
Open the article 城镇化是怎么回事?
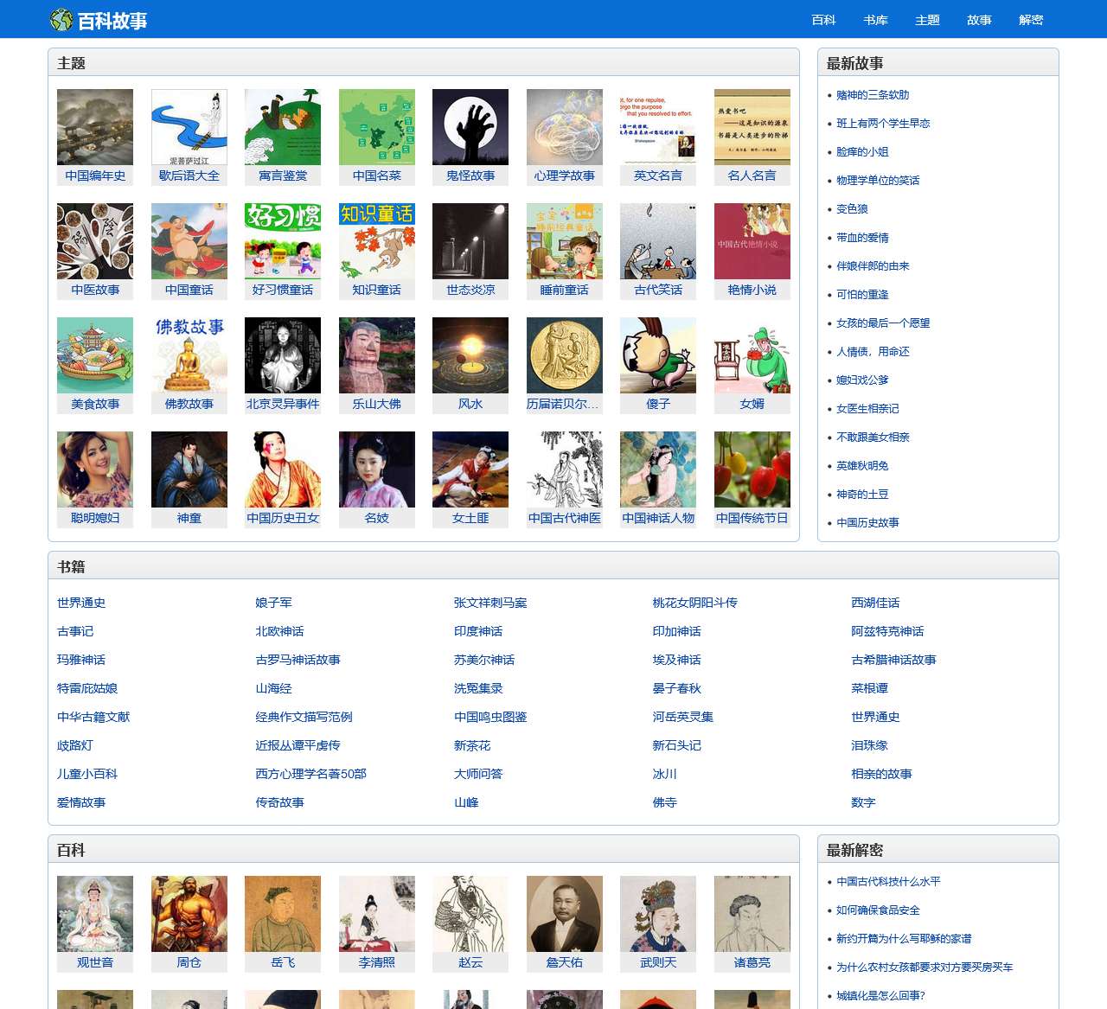(x=880, y=996)
